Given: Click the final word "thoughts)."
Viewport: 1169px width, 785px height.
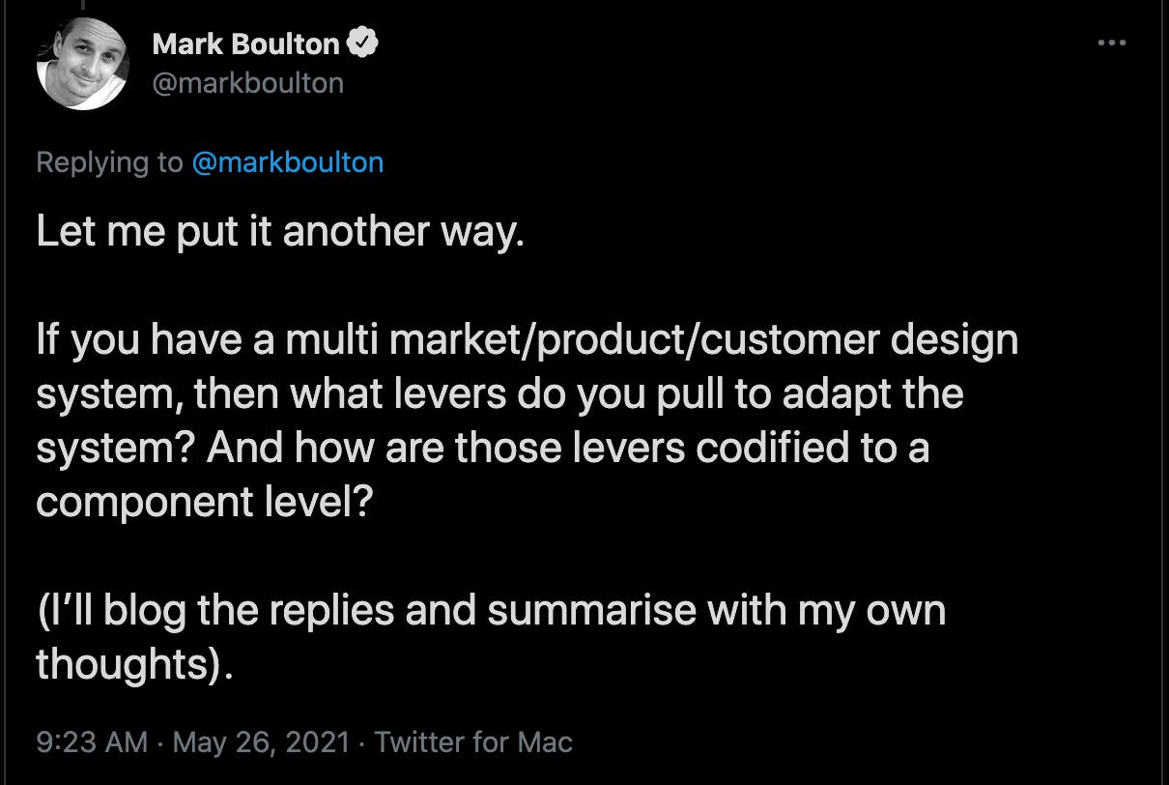Looking at the screenshot, I should pos(134,666).
